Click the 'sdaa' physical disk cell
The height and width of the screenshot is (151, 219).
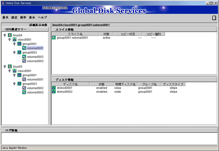coord(118,88)
